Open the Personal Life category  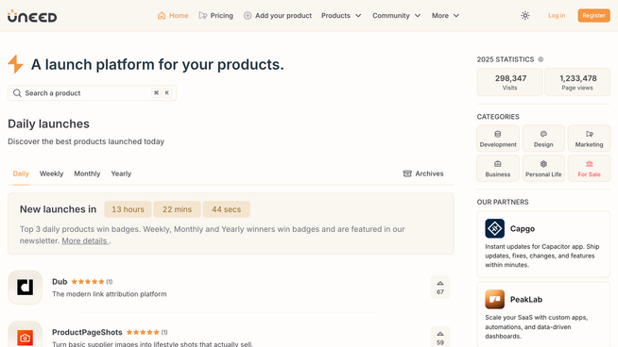click(543, 169)
